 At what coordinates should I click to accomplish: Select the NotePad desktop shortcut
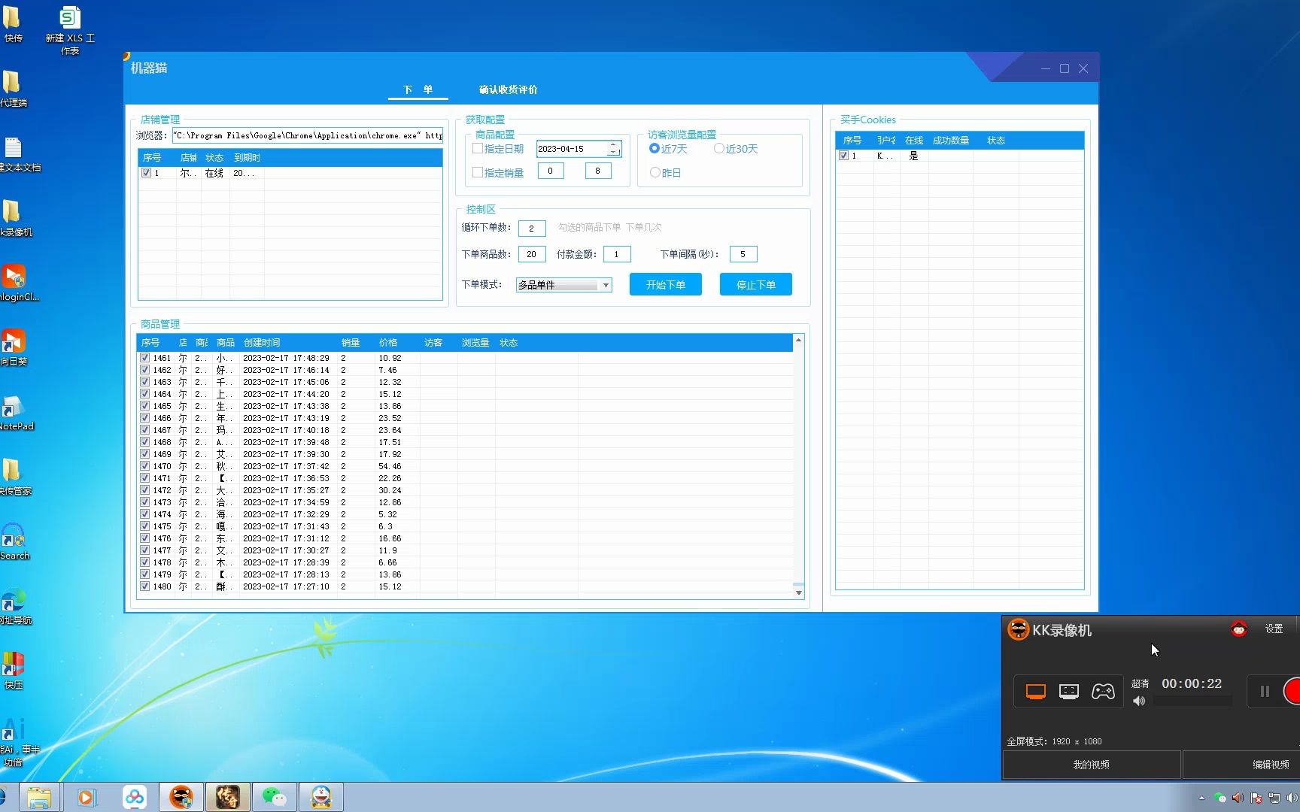(x=15, y=412)
